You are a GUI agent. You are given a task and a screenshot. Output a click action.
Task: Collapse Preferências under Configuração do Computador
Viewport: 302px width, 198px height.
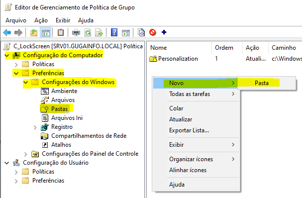[x=16, y=74]
